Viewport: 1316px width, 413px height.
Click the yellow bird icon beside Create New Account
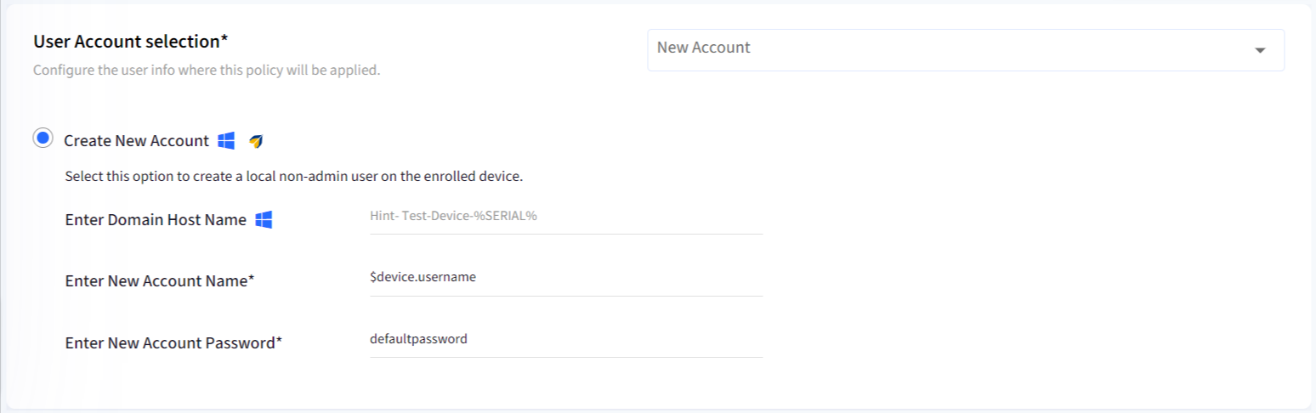[256, 141]
